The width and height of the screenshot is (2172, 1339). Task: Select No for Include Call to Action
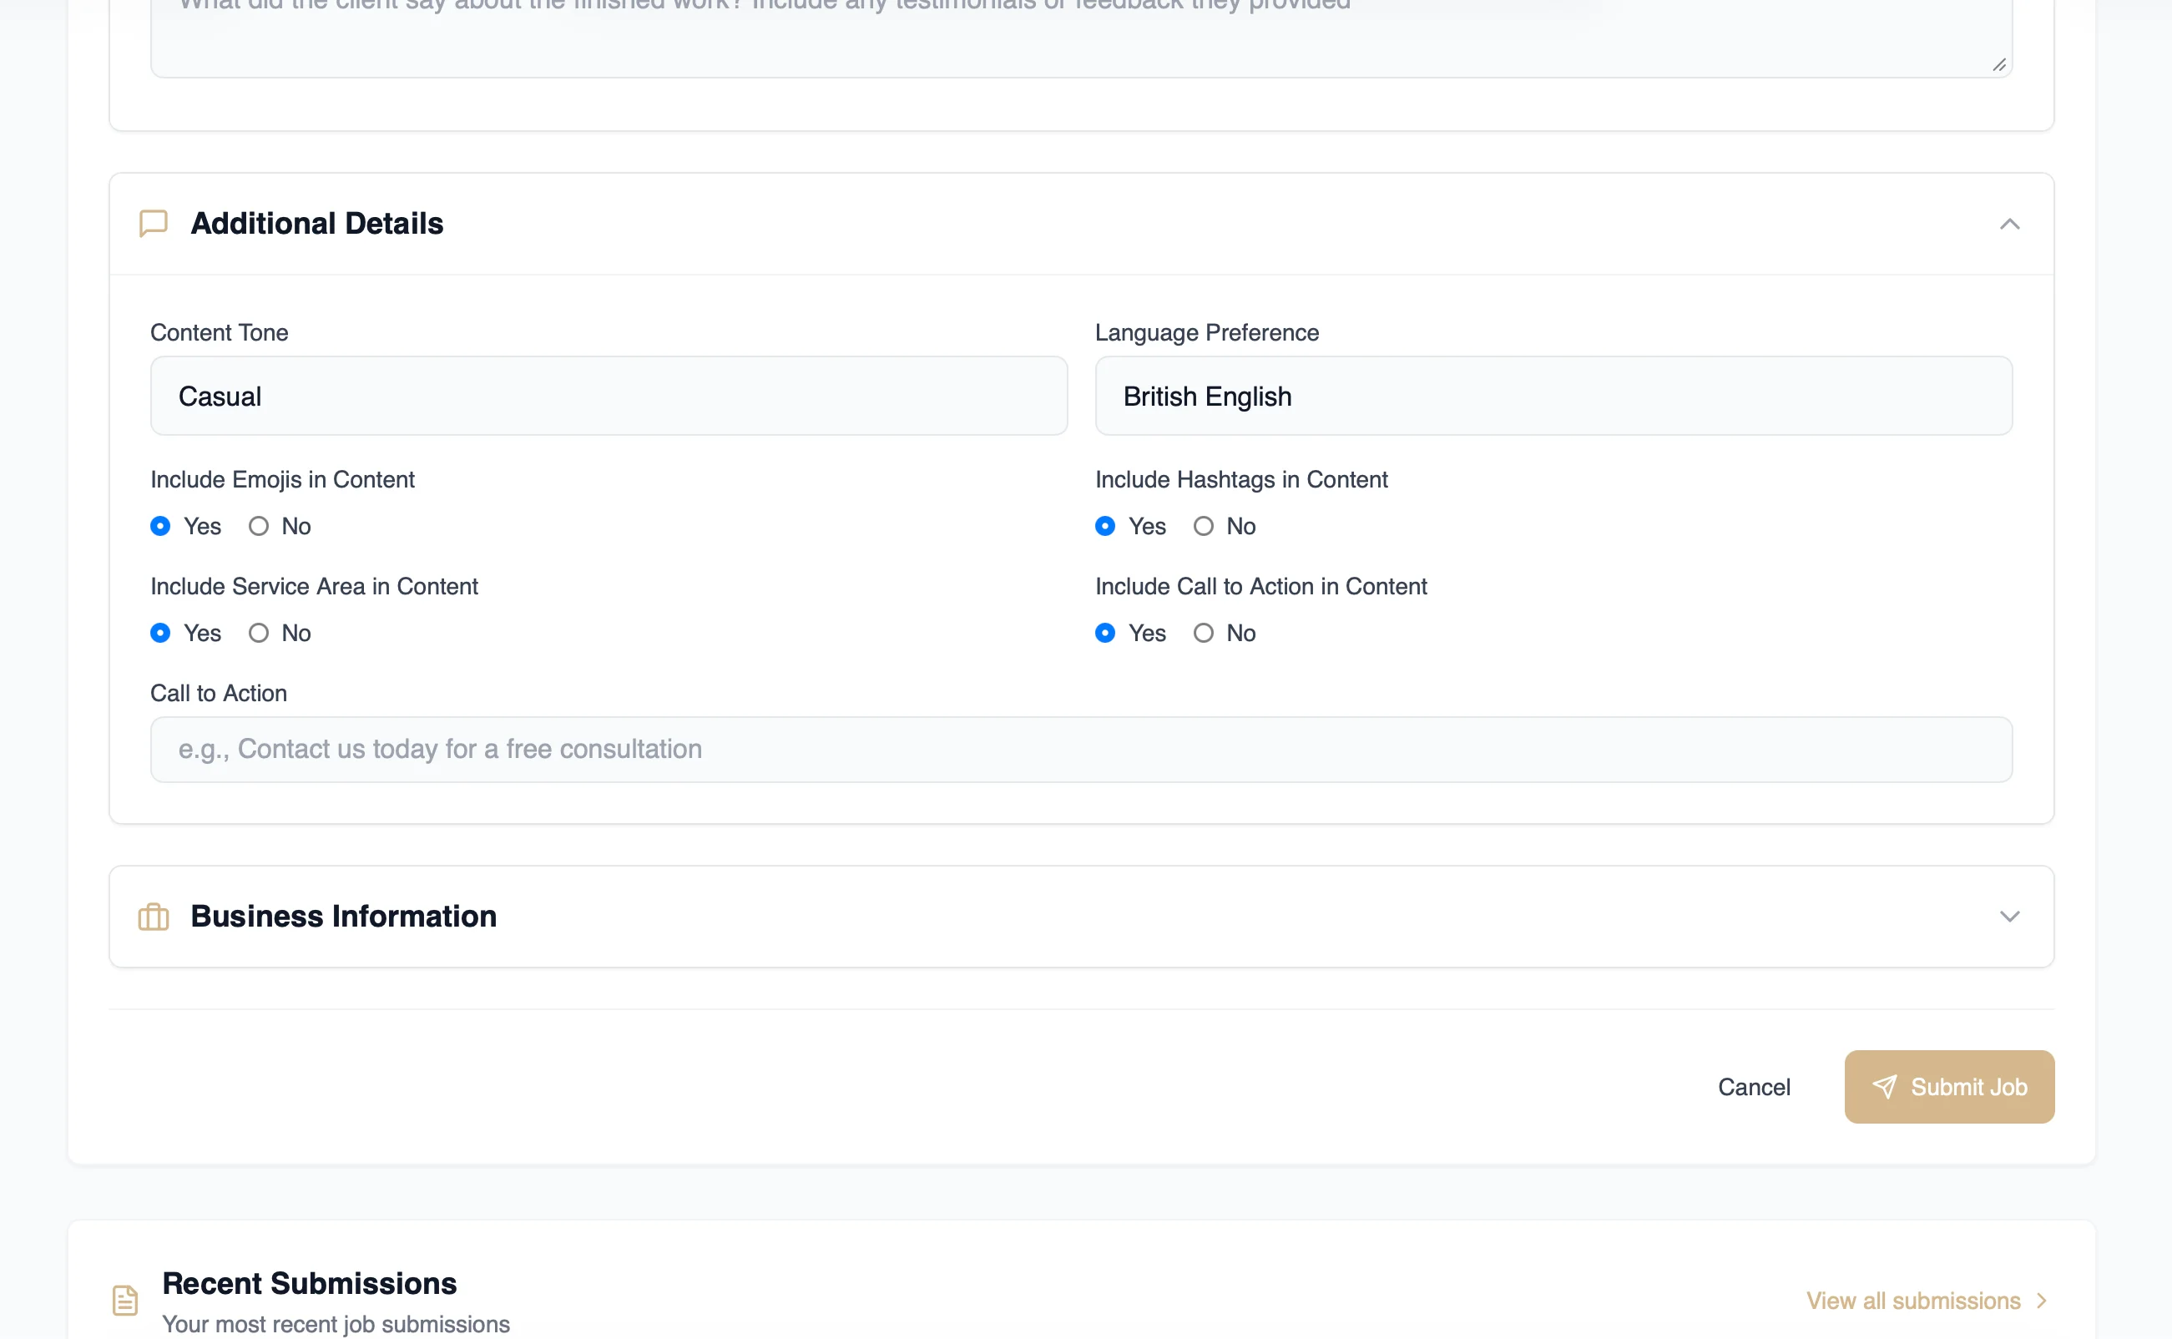point(1204,634)
